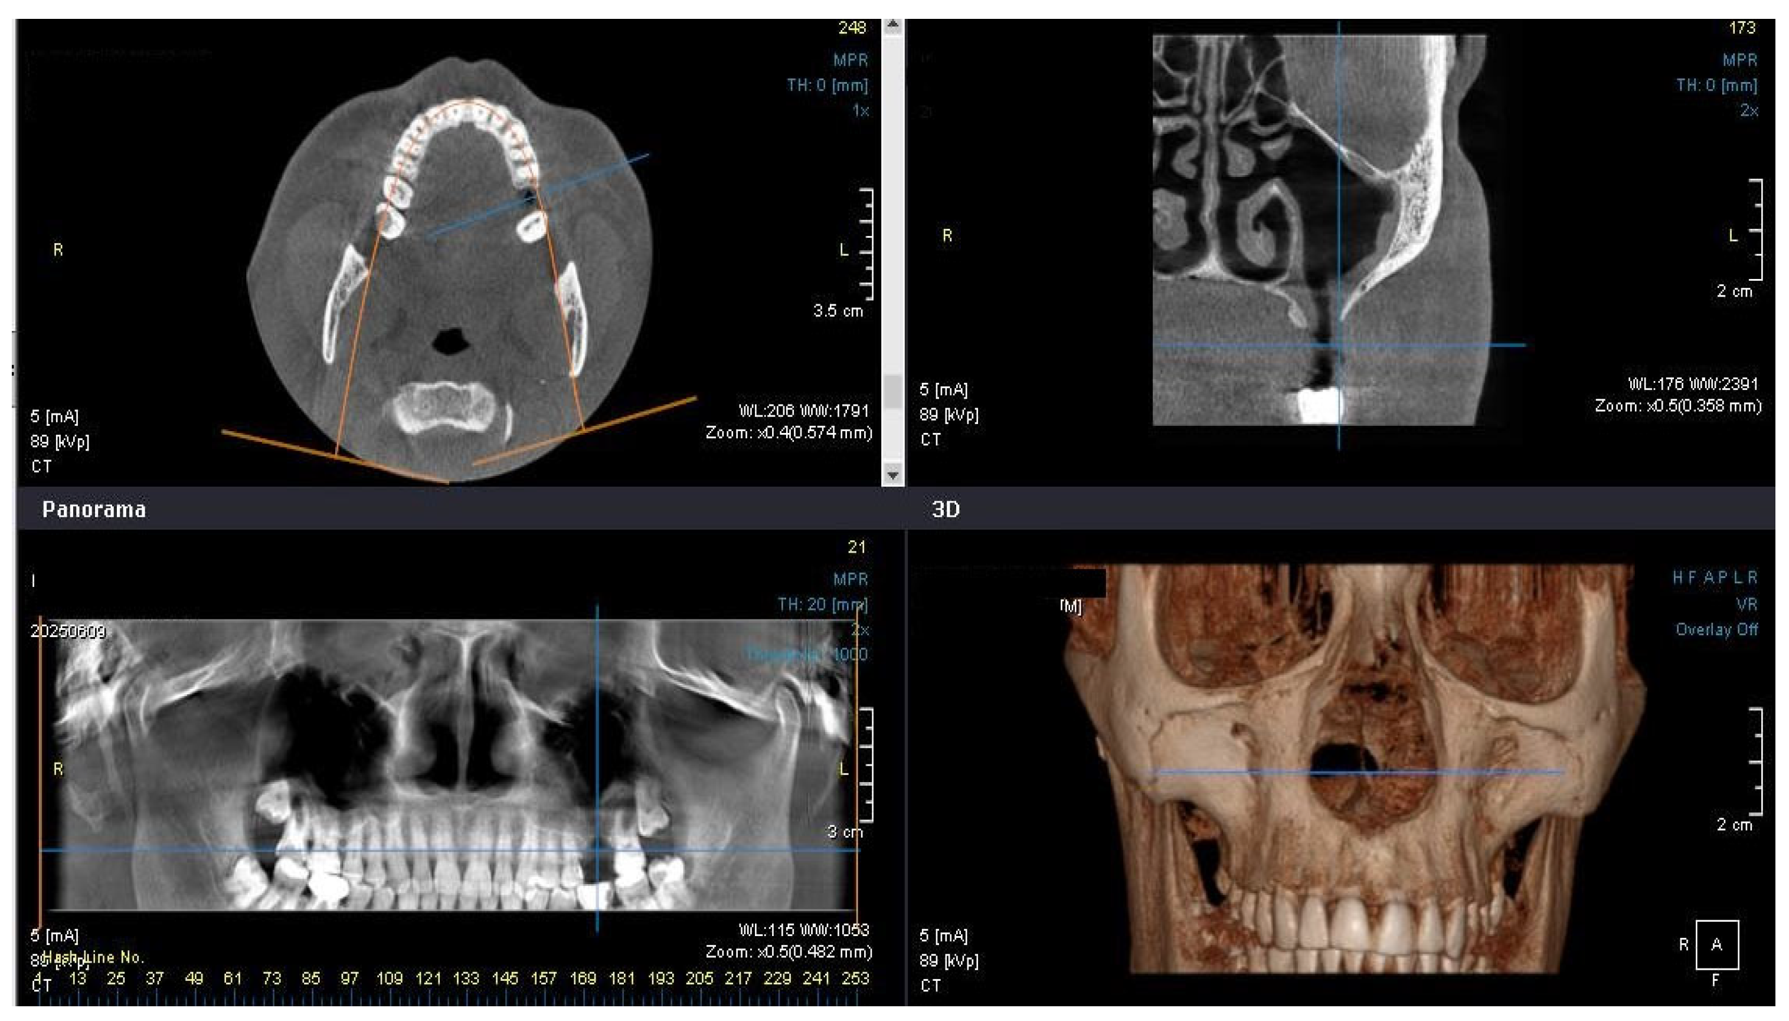The image size is (1789, 1021).
Task: Click the MPR label in the coronal view
Action: tap(1741, 60)
